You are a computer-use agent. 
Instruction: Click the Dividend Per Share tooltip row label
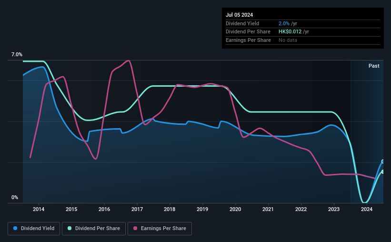click(248, 32)
